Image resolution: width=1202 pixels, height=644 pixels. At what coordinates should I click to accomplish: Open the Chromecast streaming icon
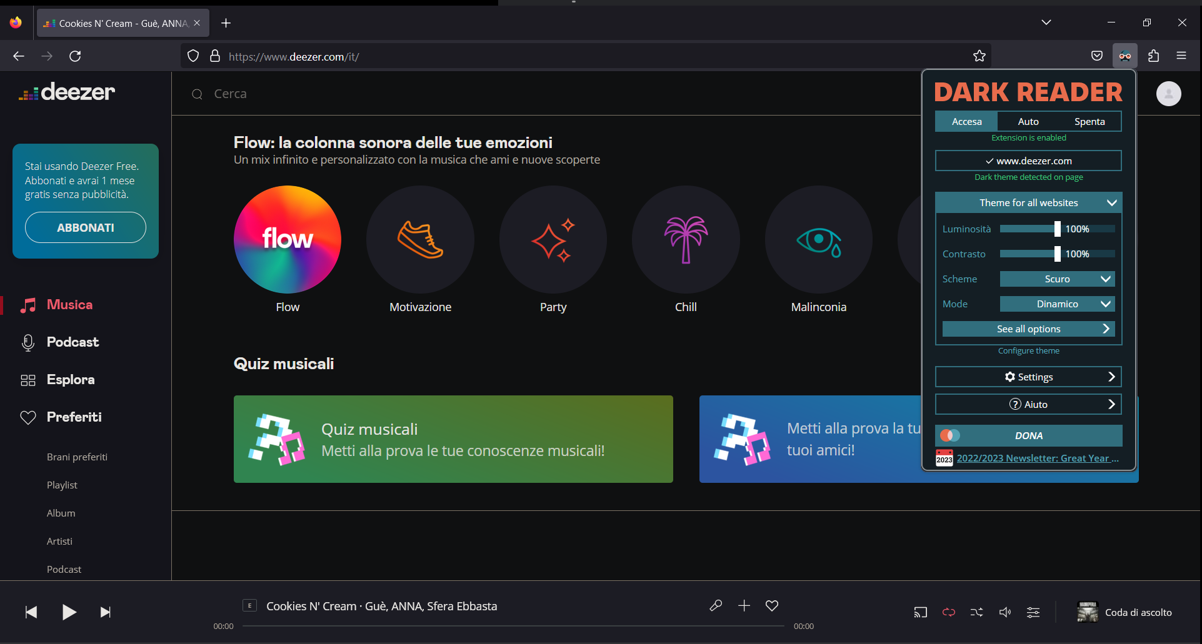point(920,612)
